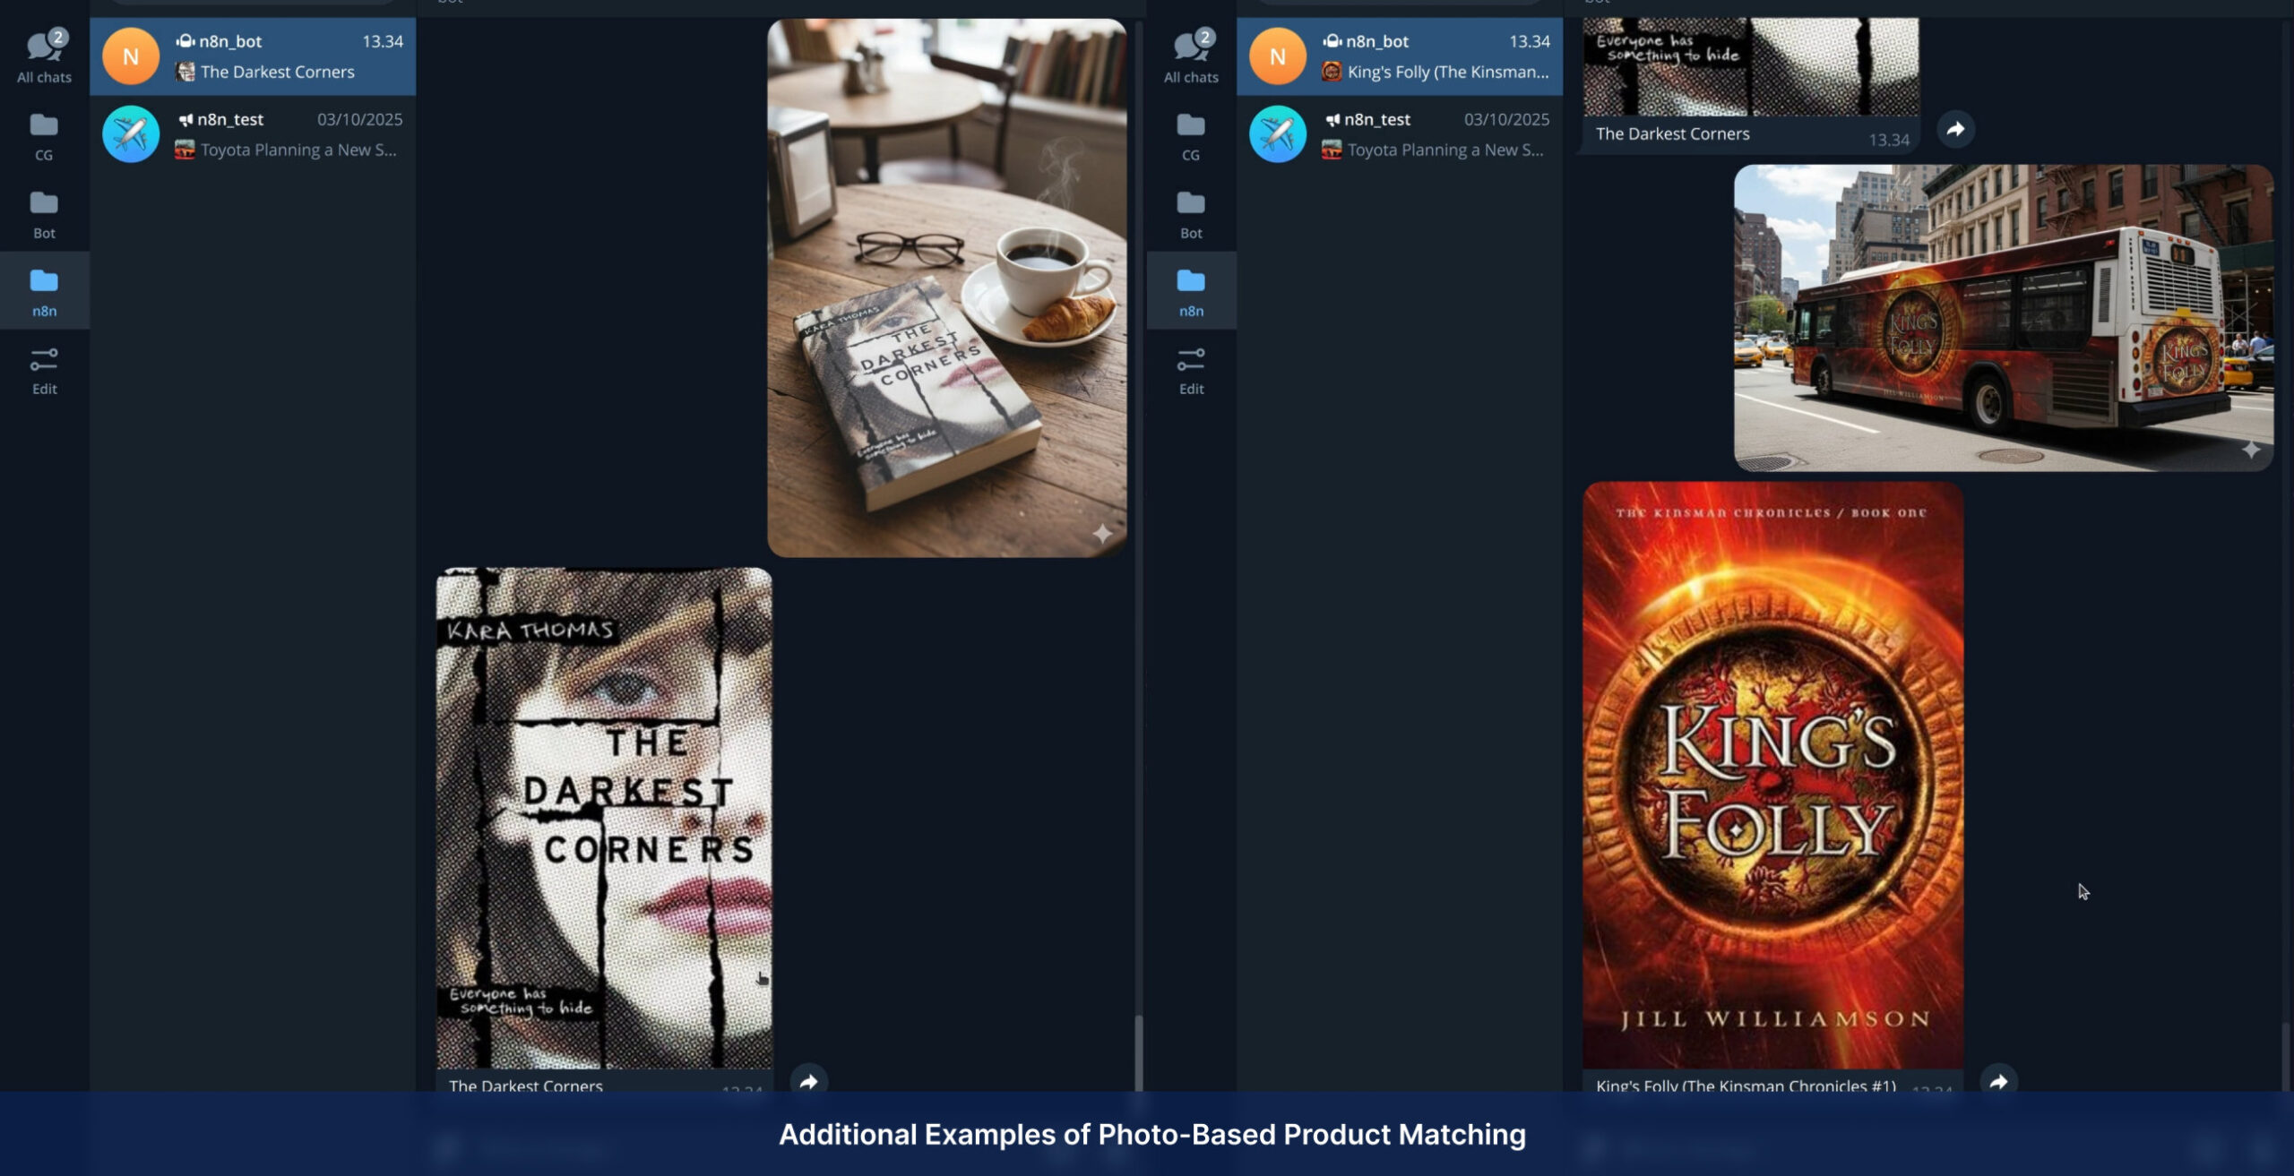Image resolution: width=2294 pixels, height=1176 pixels.
Task: Select n8n_bot chat showing King's Folly
Action: (1400, 56)
